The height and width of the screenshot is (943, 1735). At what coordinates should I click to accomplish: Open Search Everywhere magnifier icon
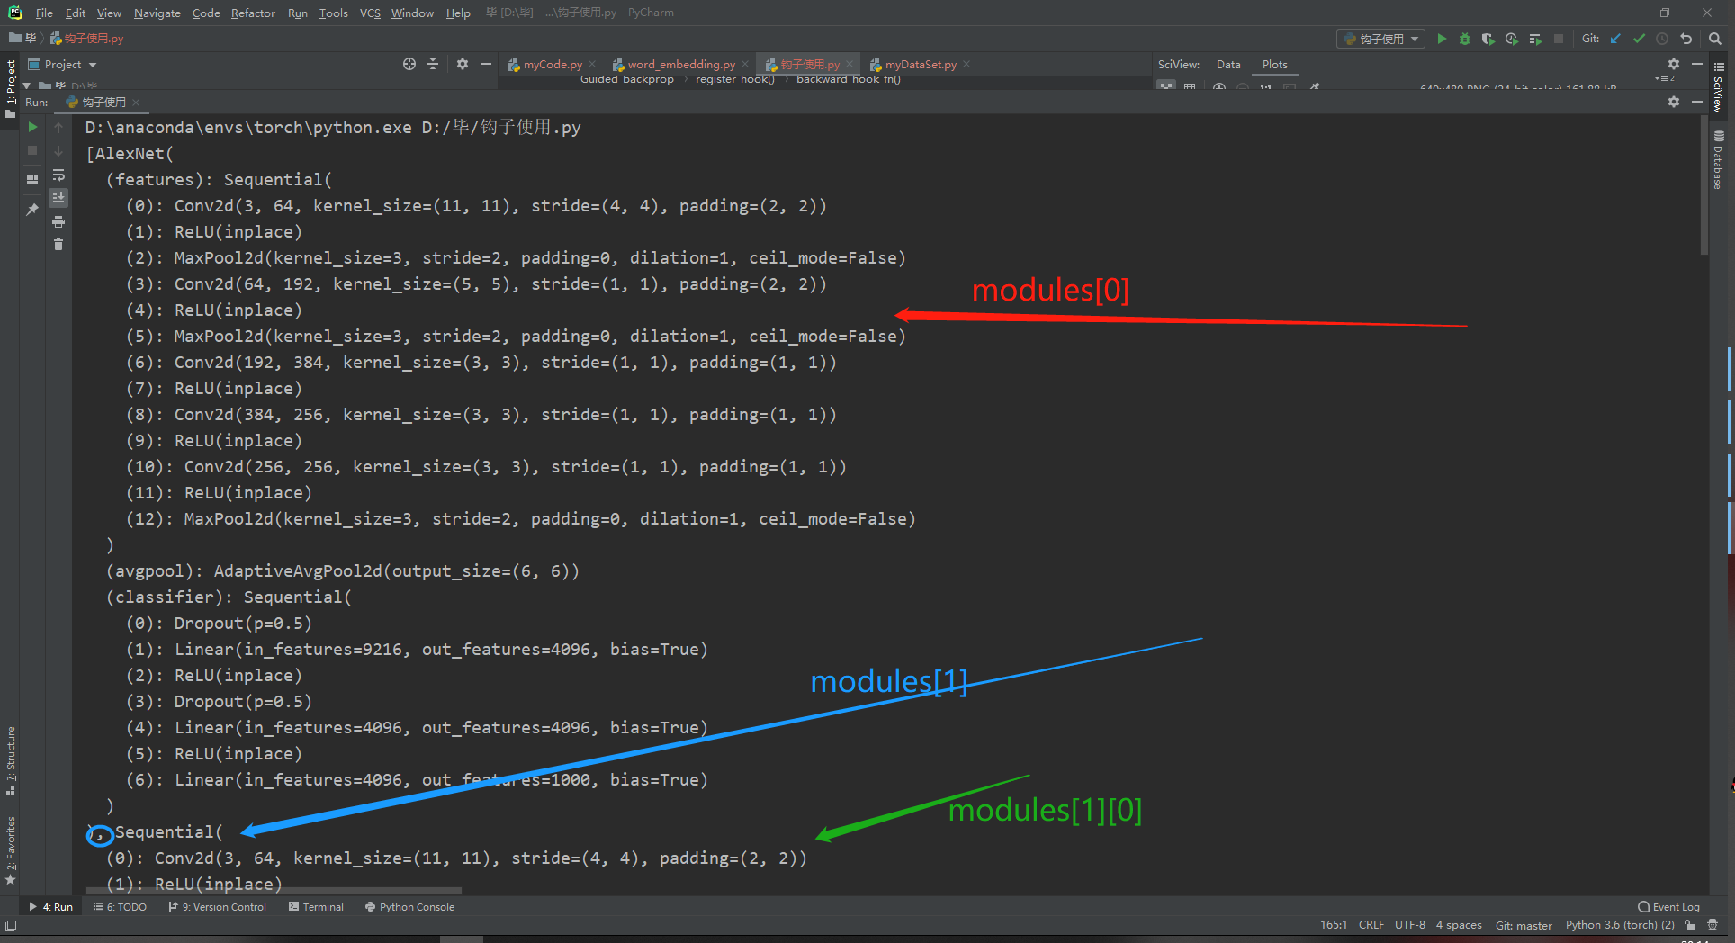tap(1715, 39)
